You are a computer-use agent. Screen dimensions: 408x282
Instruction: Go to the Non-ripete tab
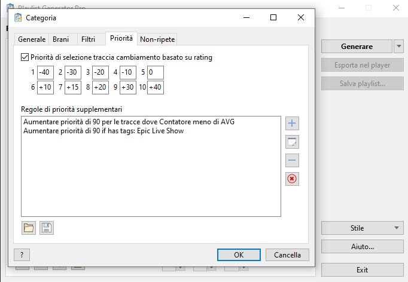click(157, 39)
